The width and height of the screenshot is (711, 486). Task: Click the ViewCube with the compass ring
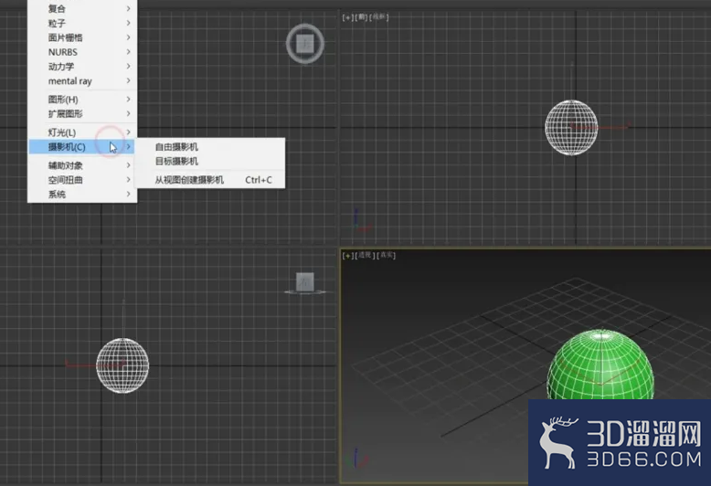(x=305, y=44)
